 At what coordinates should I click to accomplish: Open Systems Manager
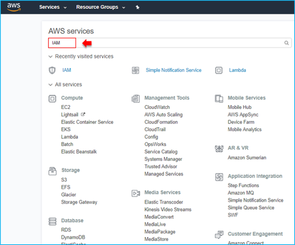[x=163, y=159]
